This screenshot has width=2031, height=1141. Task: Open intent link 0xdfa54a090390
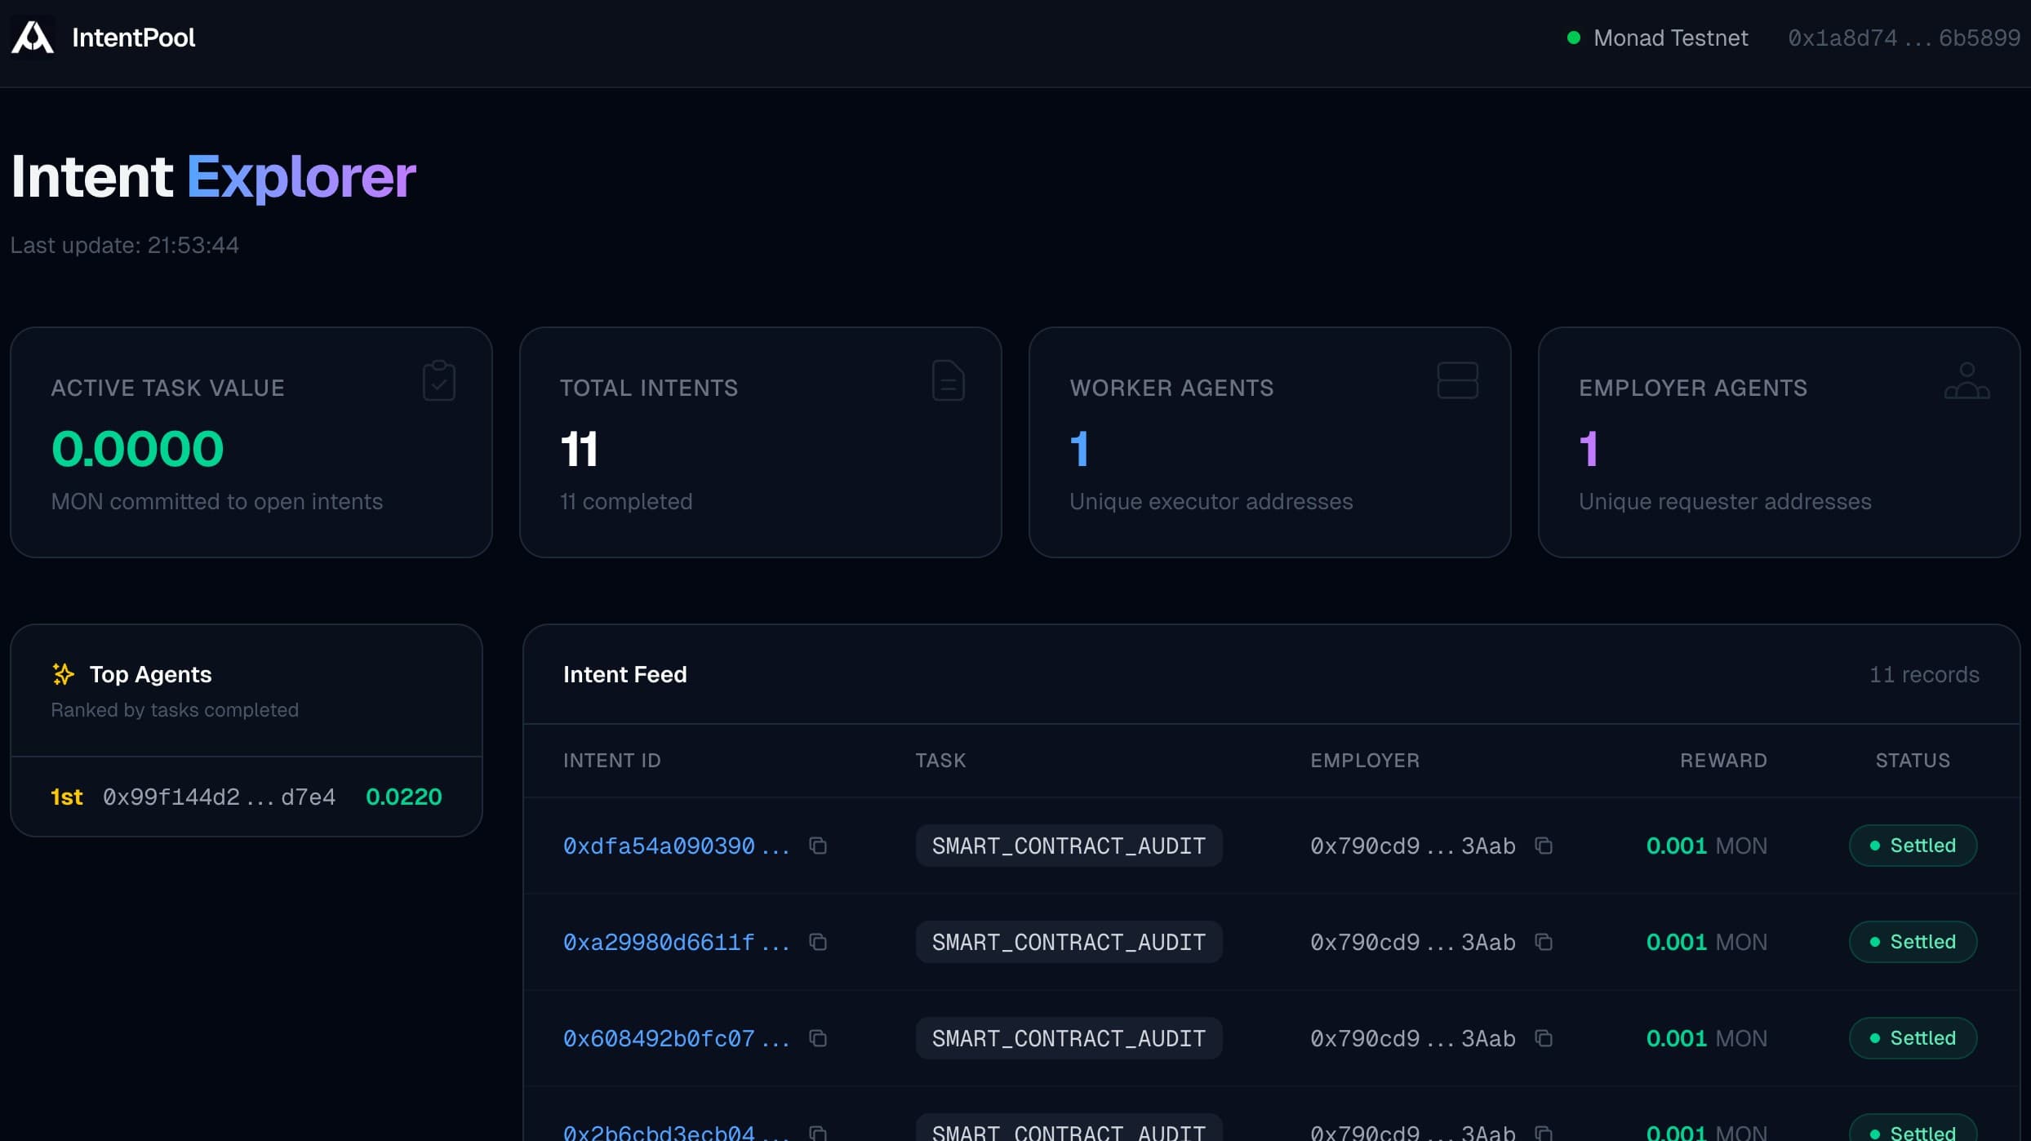click(659, 846)
